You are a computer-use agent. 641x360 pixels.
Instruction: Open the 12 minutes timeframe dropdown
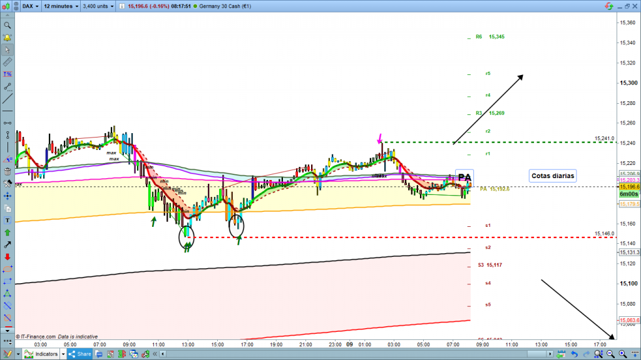click(61, 6)
